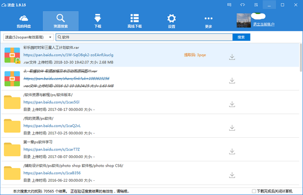Close the 速盘 window
Image resolution: width=303 pixels, height=195 pixels.
pos(295,5)
